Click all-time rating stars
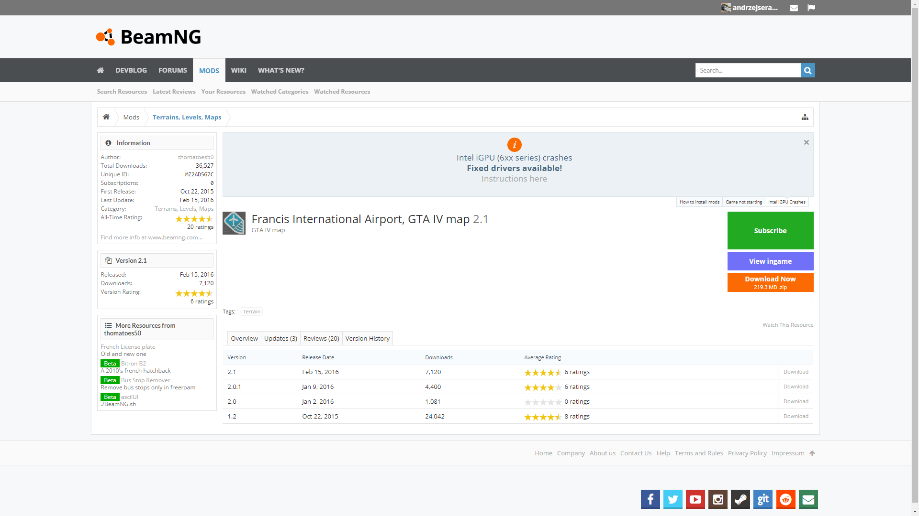Screen dimensions: 919x516 [x=194, y=219]
